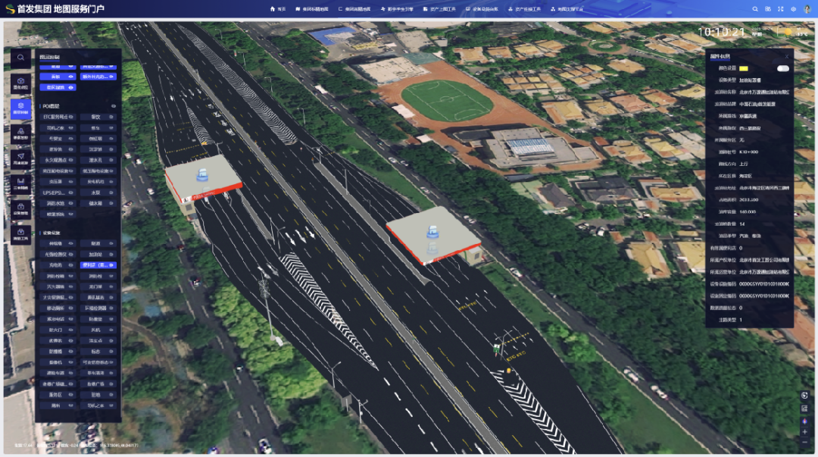Click the green soccer field on map
This screenshot has height=457, width=818.
[x=447, y=101]
